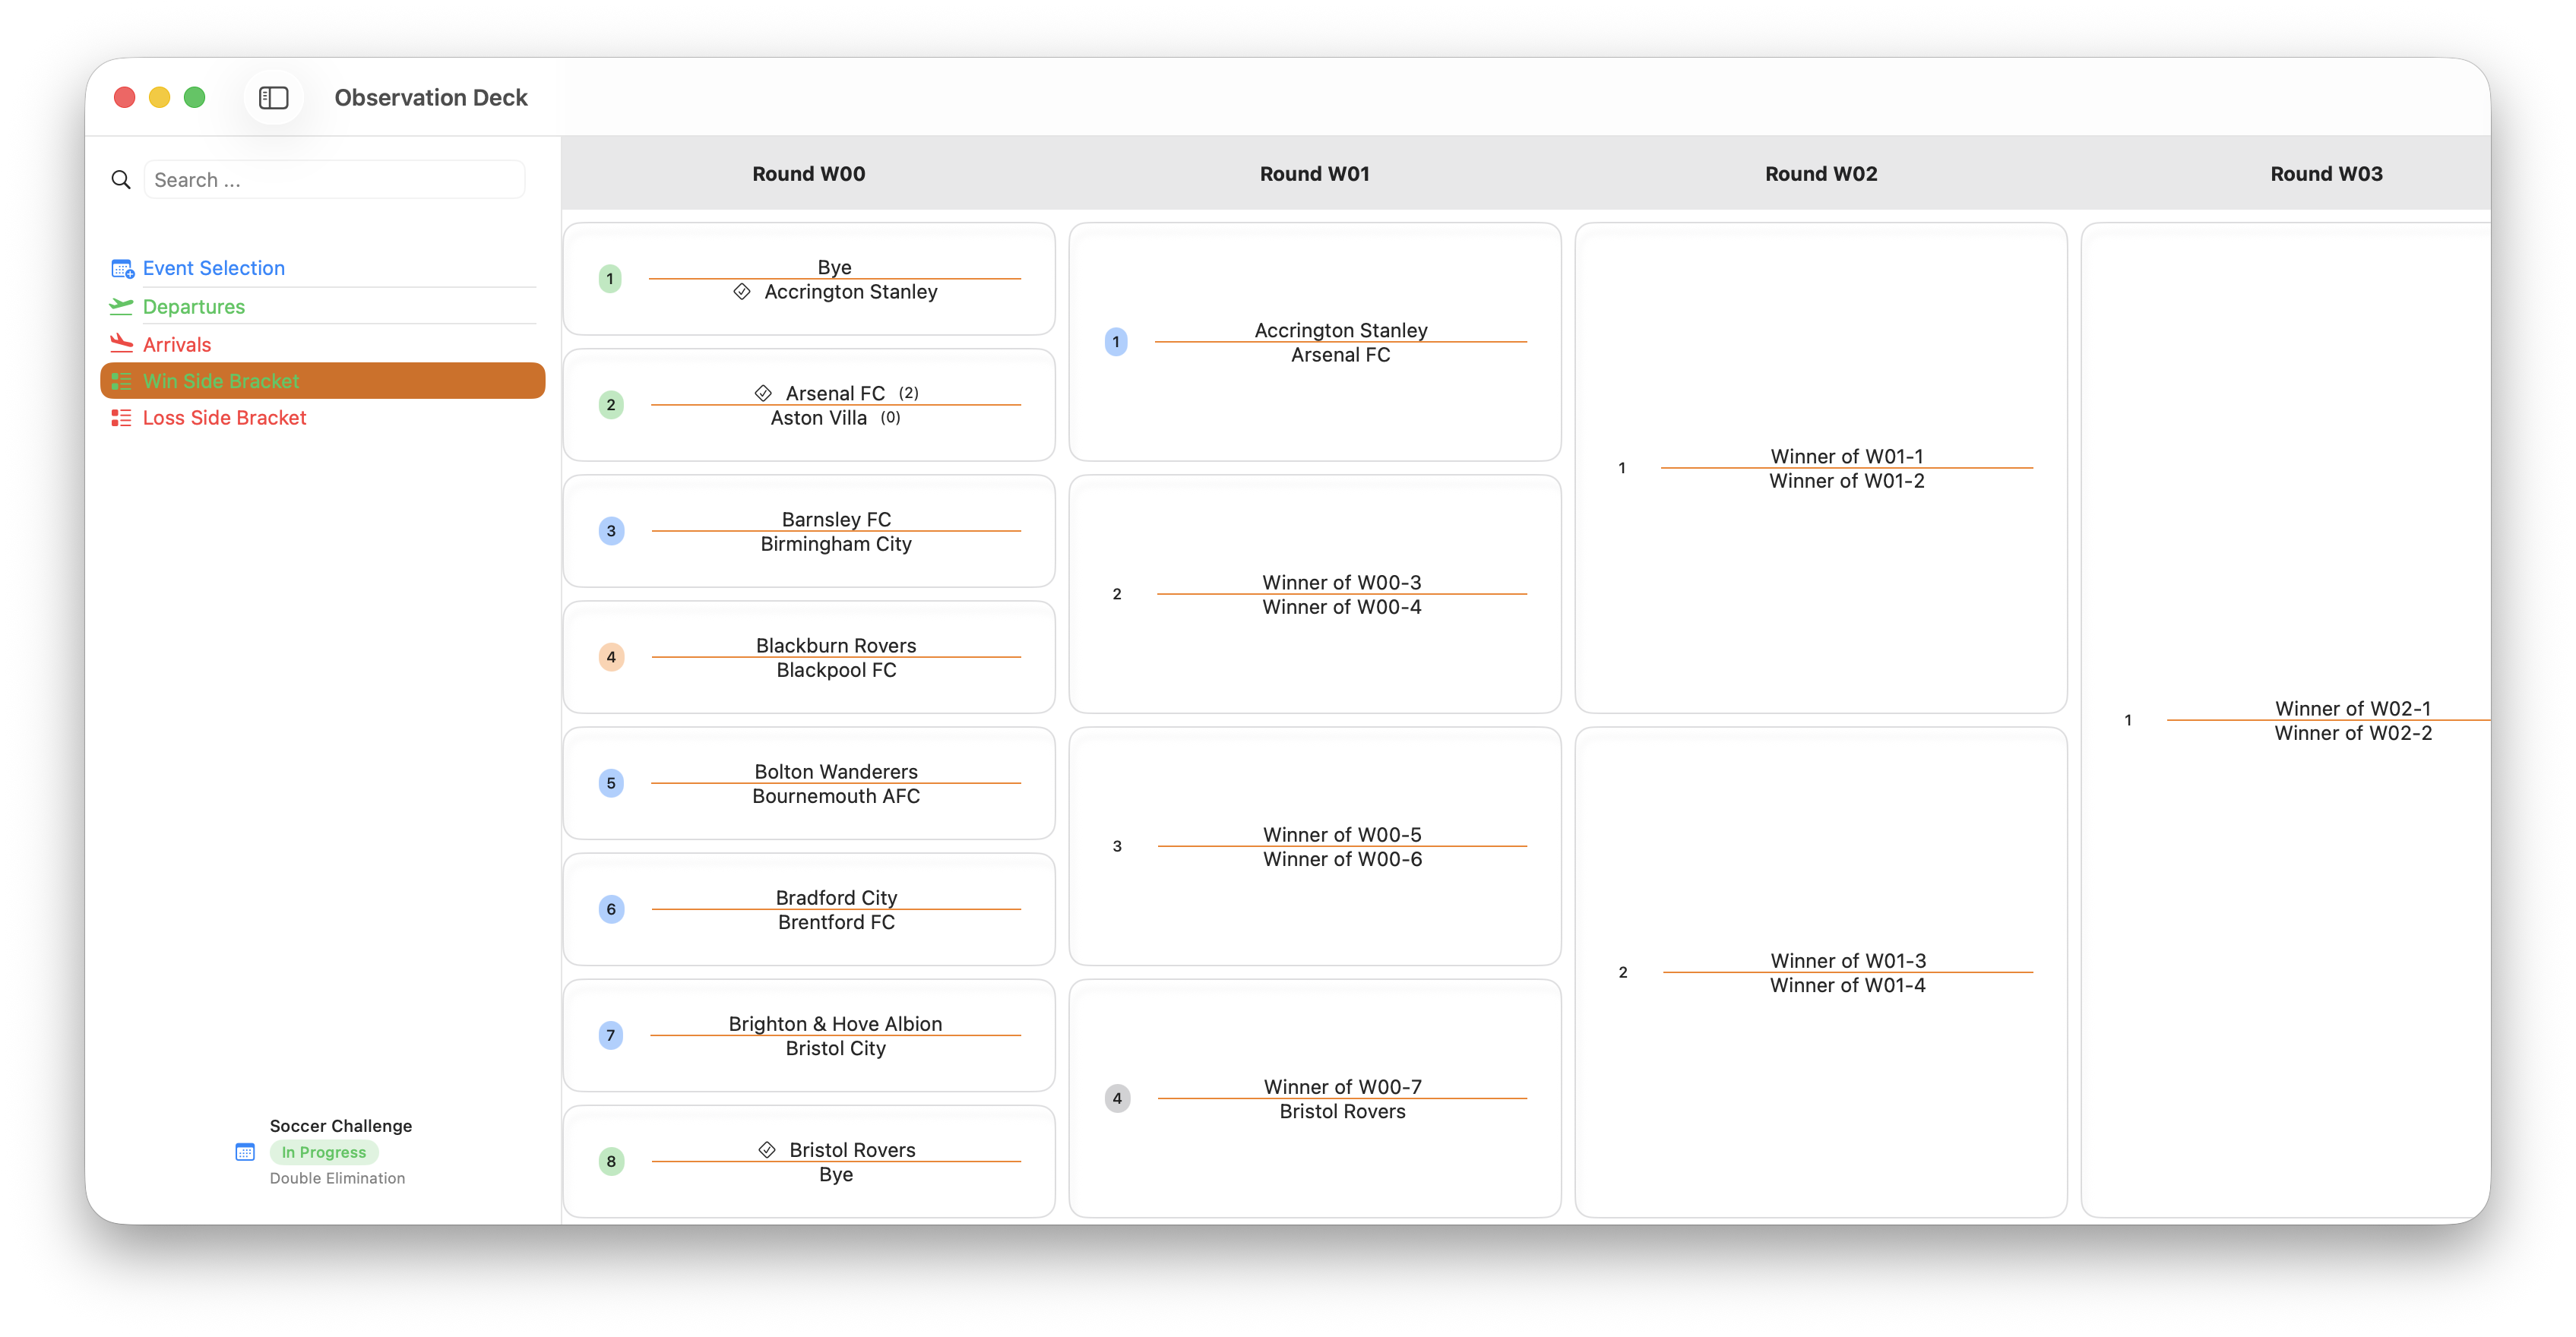Go to Event Selection
2576x1337 pixels.
point(213,268)
